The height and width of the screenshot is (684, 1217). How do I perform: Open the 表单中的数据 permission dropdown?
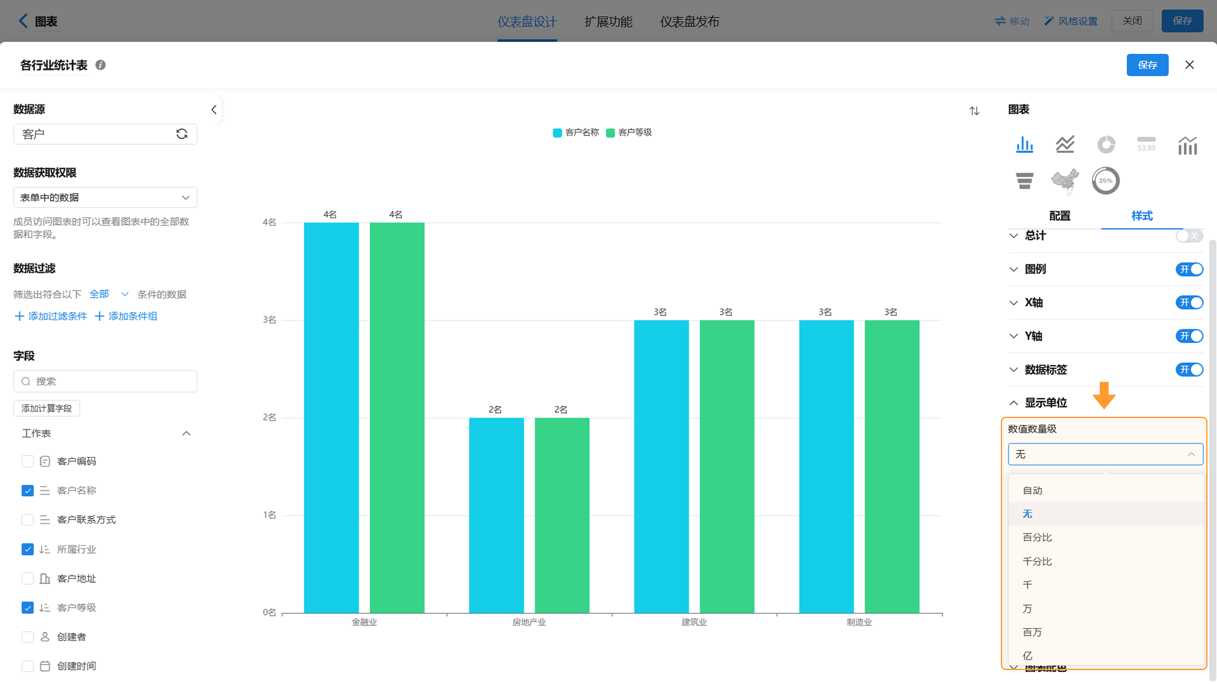tap(105, 197)
